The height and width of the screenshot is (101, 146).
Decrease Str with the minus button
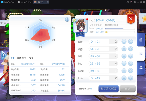click(124, 41)
